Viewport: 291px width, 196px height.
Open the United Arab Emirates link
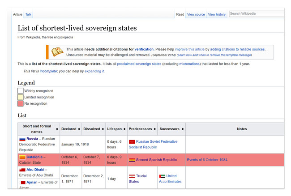click(x=170, y=179)
